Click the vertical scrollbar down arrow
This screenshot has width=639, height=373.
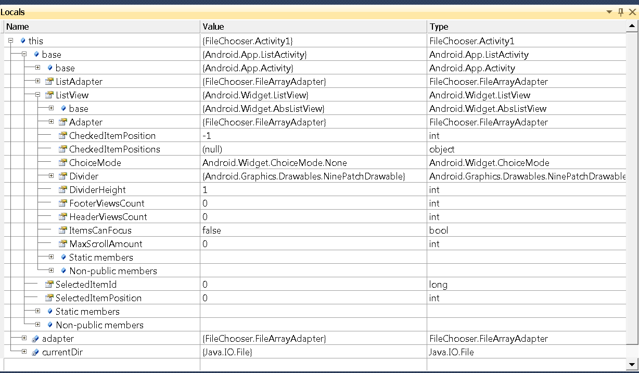pyautogui.click(x=632, y=364)
